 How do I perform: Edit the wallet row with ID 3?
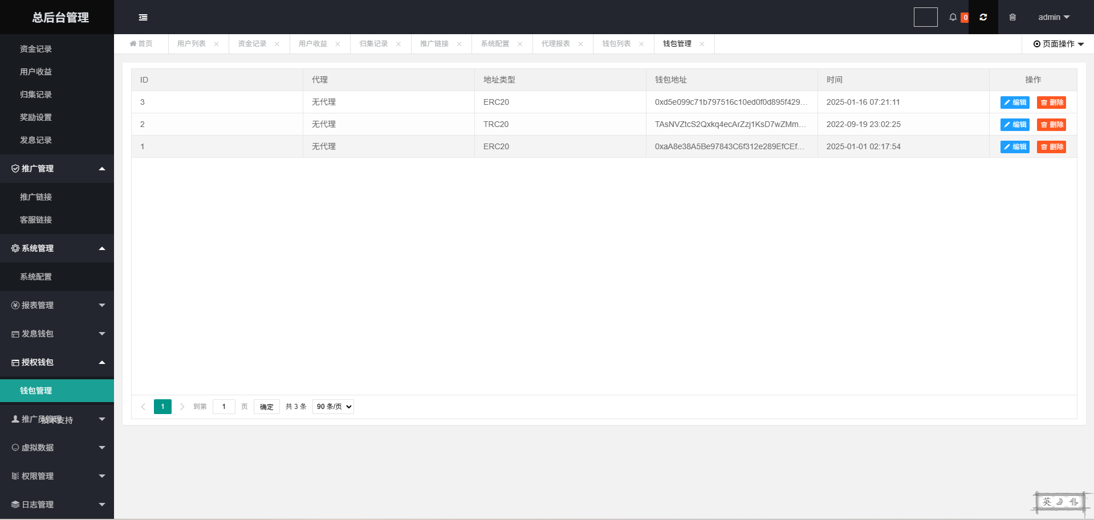click(1015, 103)
